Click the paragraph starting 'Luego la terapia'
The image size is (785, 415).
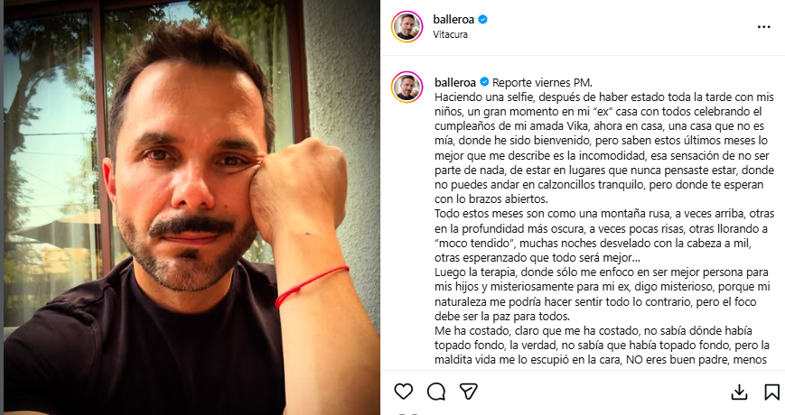point(603,294)
